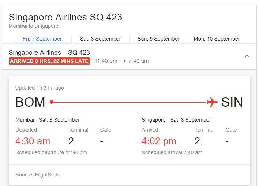Open the Sun, 9 September tab
This screenshot has width=259, height=186.
158,39
